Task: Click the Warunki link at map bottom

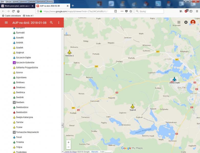Action: (x=95, y=152)
